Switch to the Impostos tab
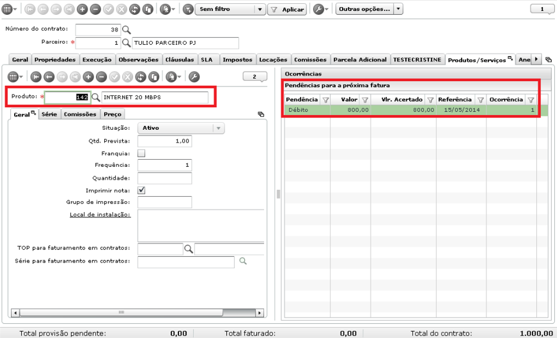Screen dimensions: 557x338 point(237,59)
